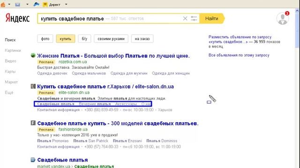Switch to Картинки in the sidebar

click(x=13, y=50)
